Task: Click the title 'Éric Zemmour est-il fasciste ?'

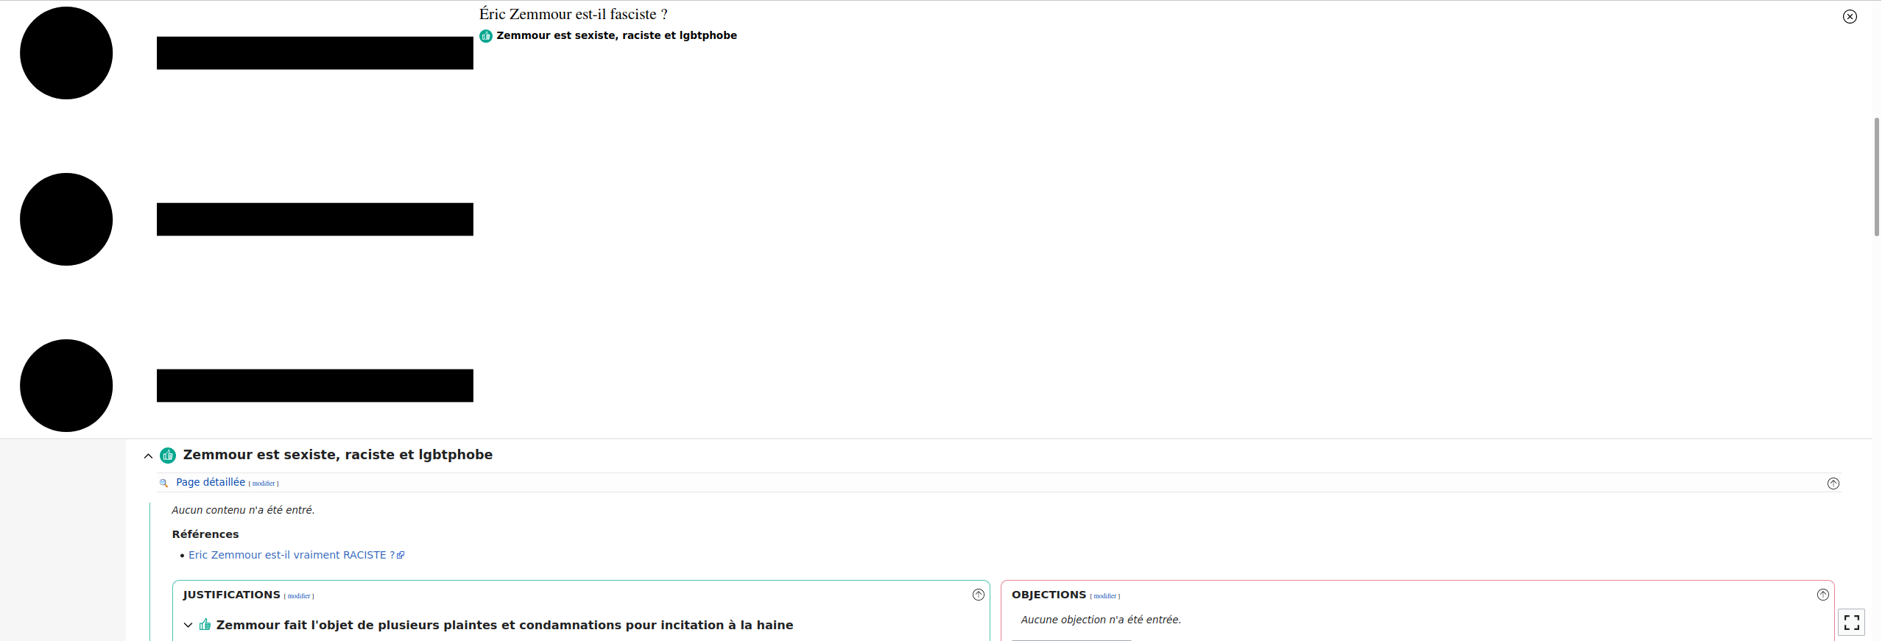Action: [x=574, y=14]
